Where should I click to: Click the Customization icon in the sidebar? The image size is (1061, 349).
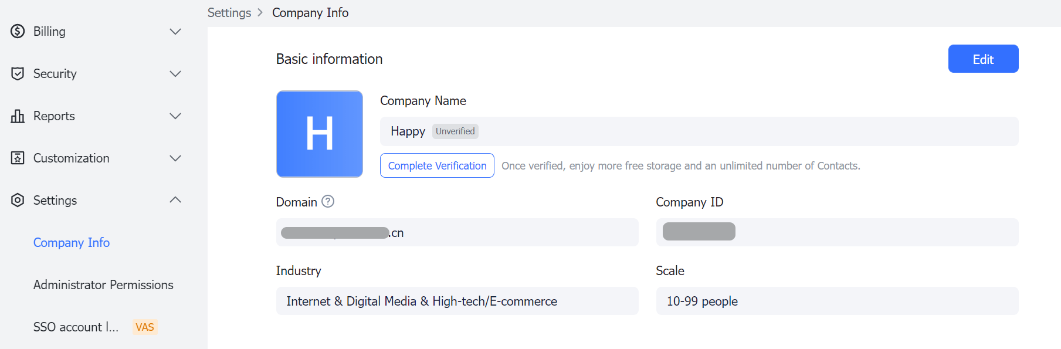click(18, 158)
